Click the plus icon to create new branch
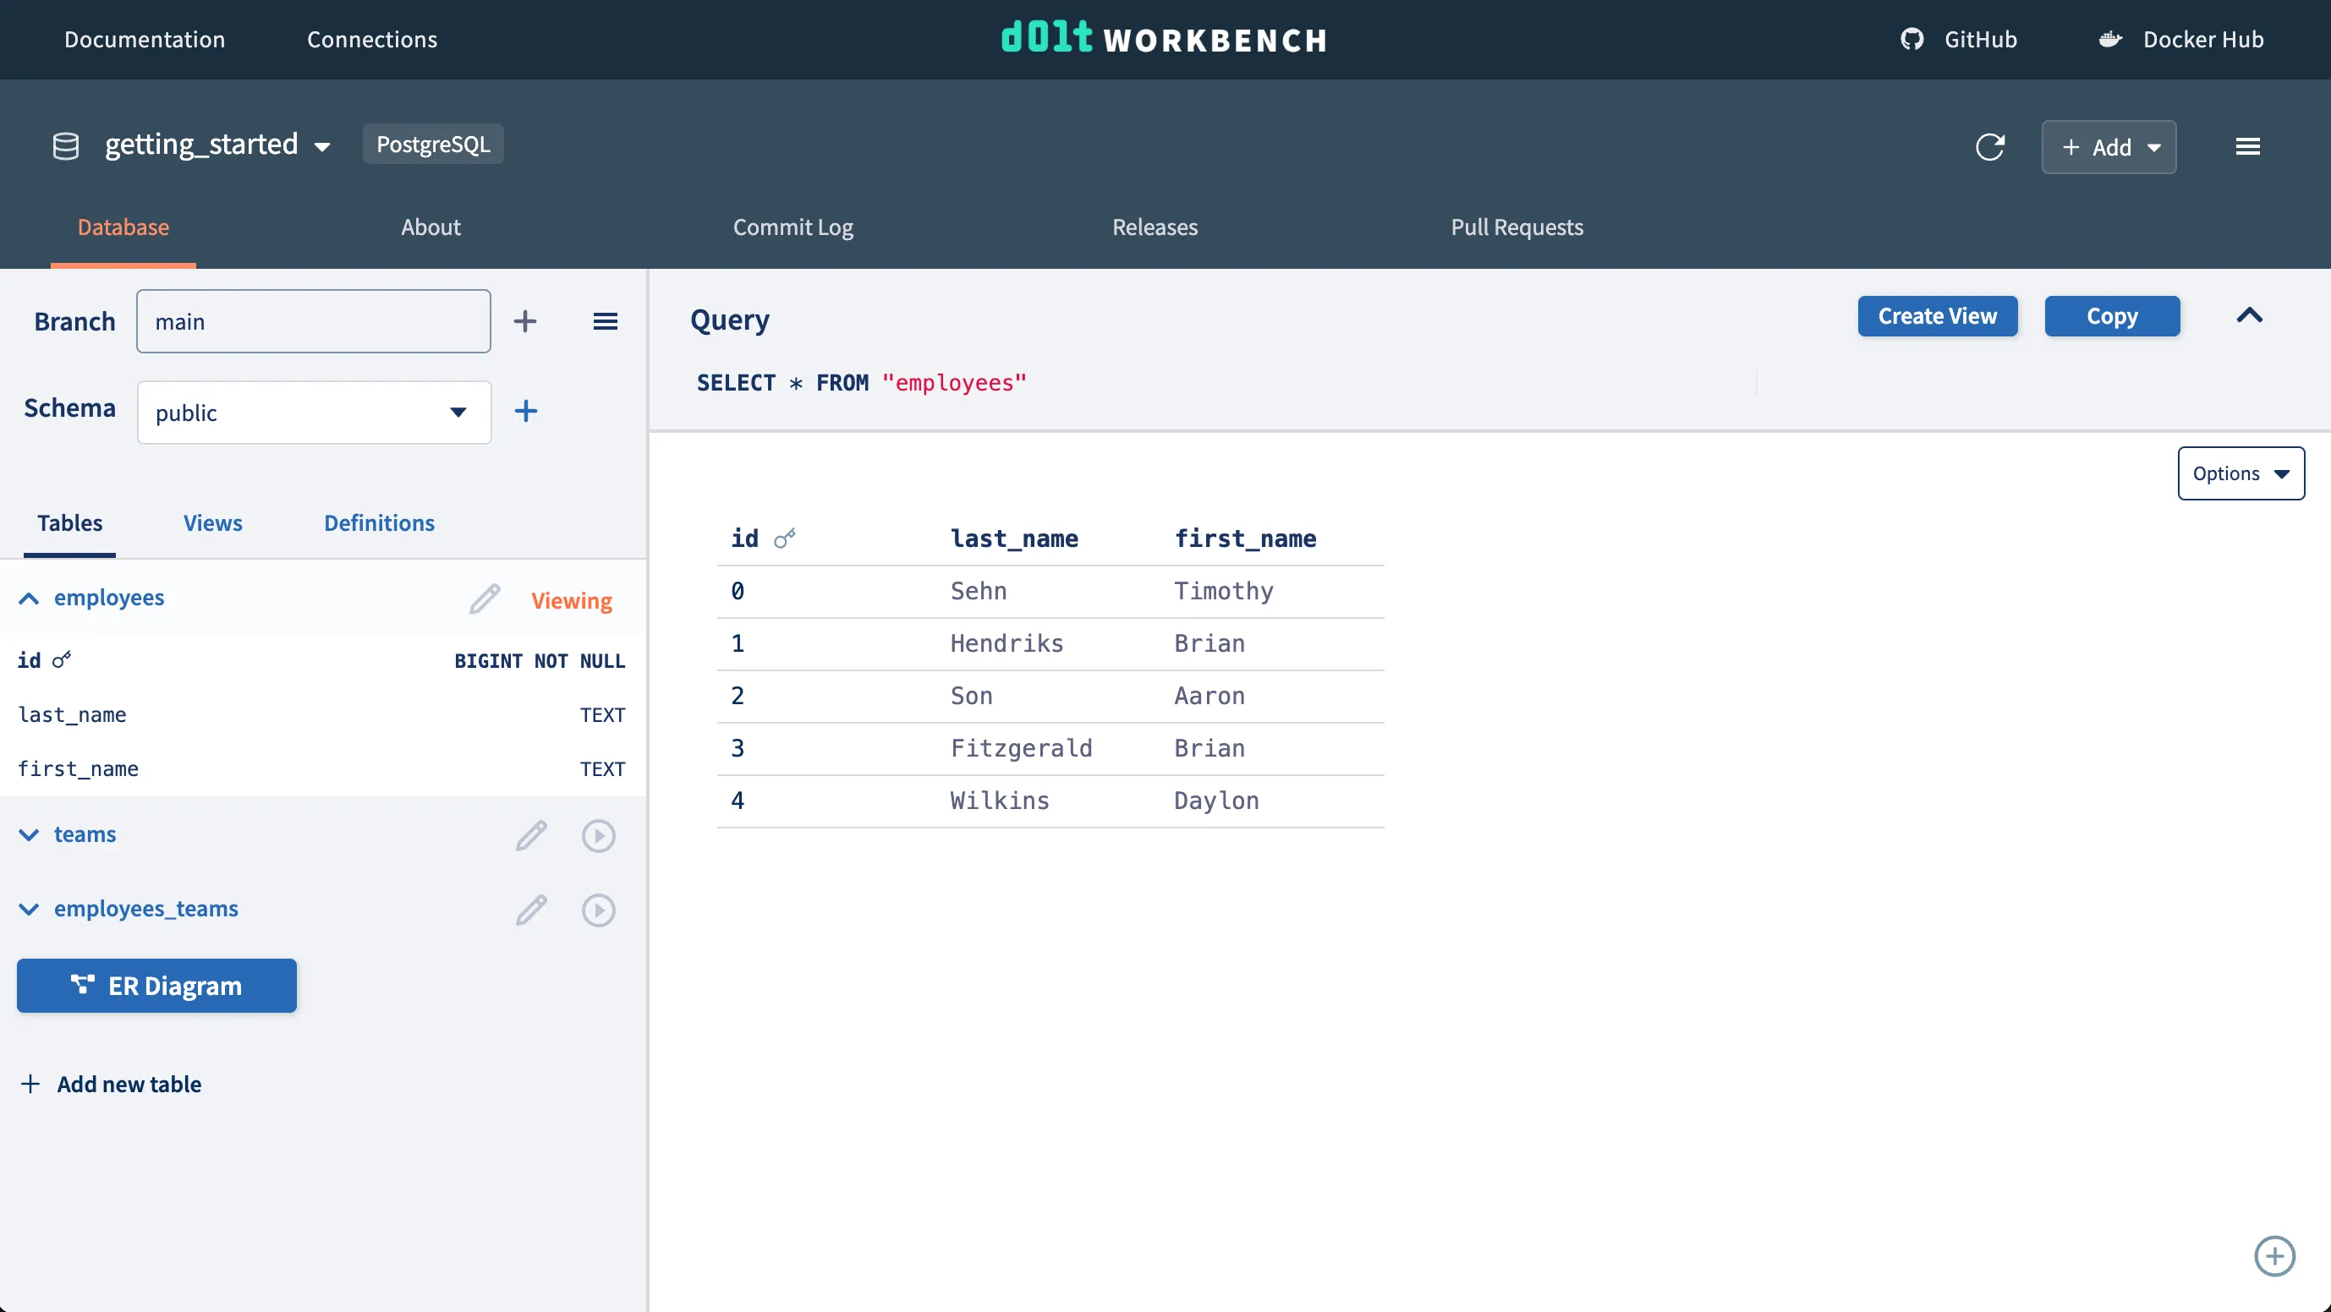The image size is (2331, 1312). click(x=525, y=321)
